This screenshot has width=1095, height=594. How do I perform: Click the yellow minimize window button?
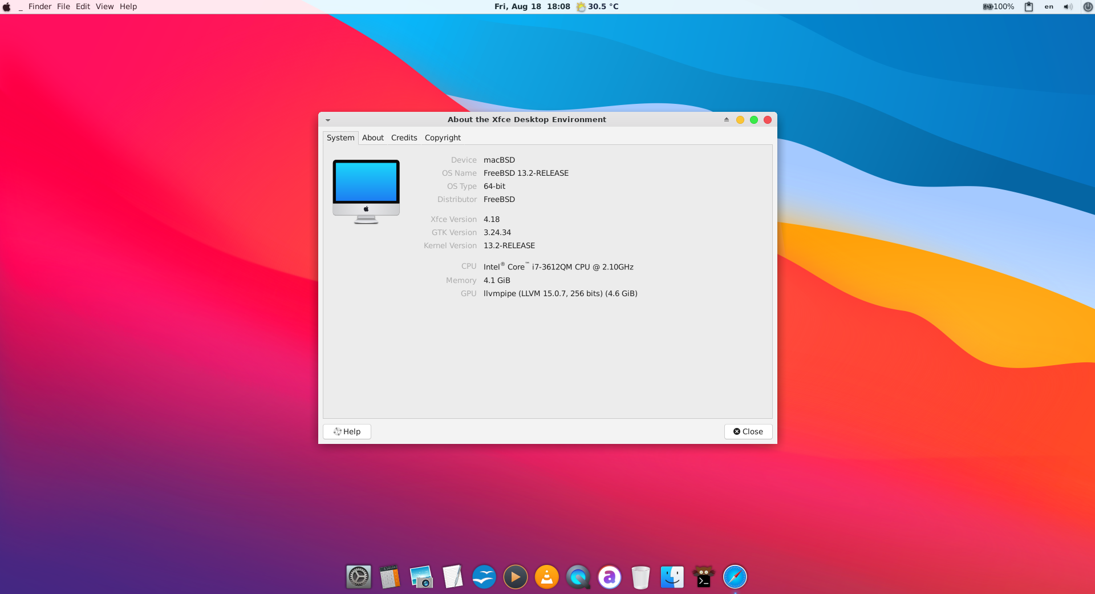pos(740,120)
